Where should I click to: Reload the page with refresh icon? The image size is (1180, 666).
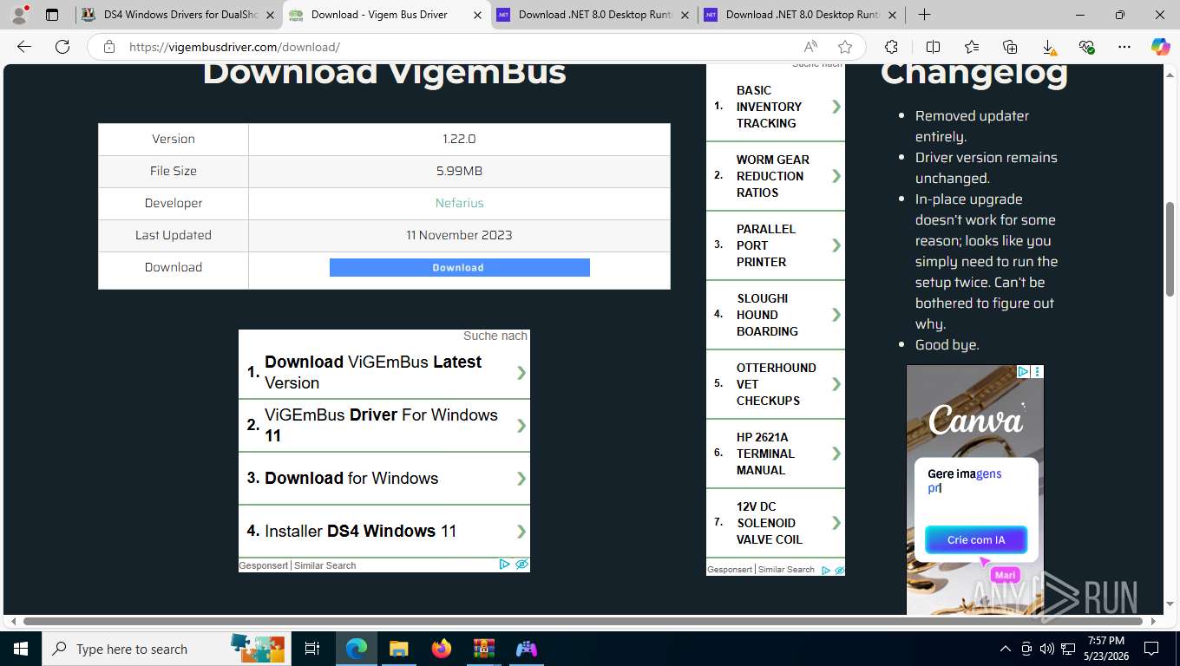(62, 47)
